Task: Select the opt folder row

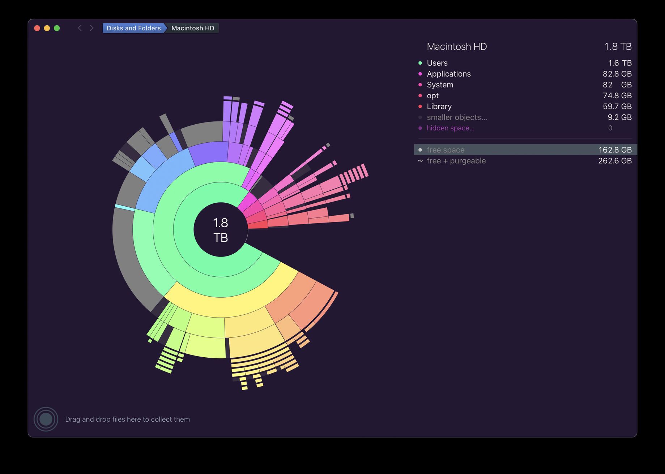Action: tap(525, 95)
